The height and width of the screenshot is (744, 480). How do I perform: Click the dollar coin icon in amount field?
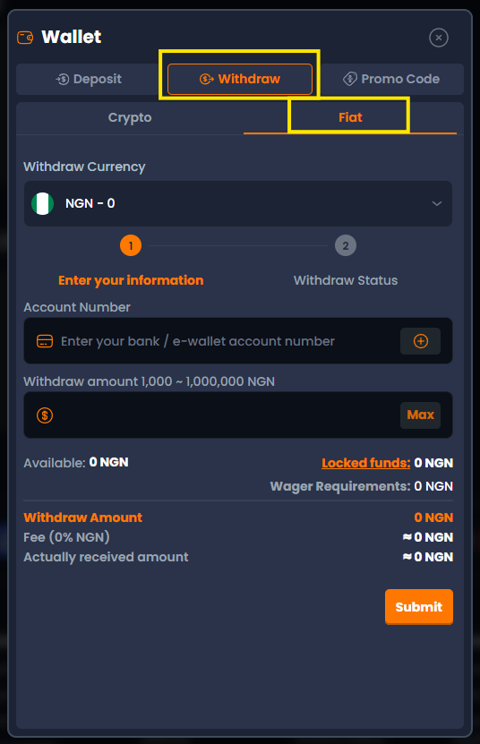[x=45, y=415]
